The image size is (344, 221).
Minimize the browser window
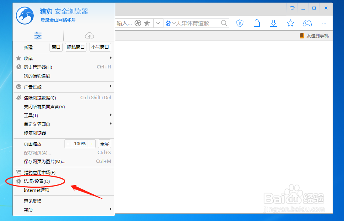(x=303, y=8)
